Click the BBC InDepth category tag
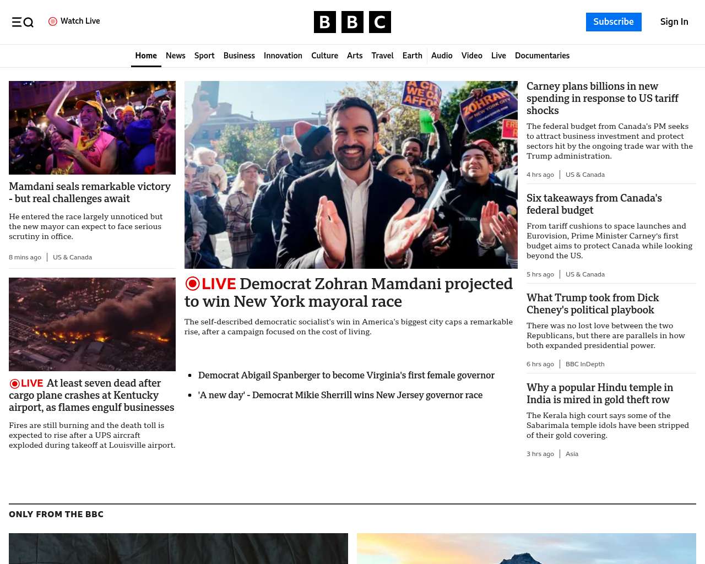 (x=584, y=364)
